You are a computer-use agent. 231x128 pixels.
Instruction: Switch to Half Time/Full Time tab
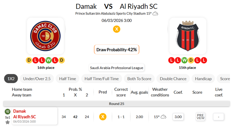click(101, 79)
